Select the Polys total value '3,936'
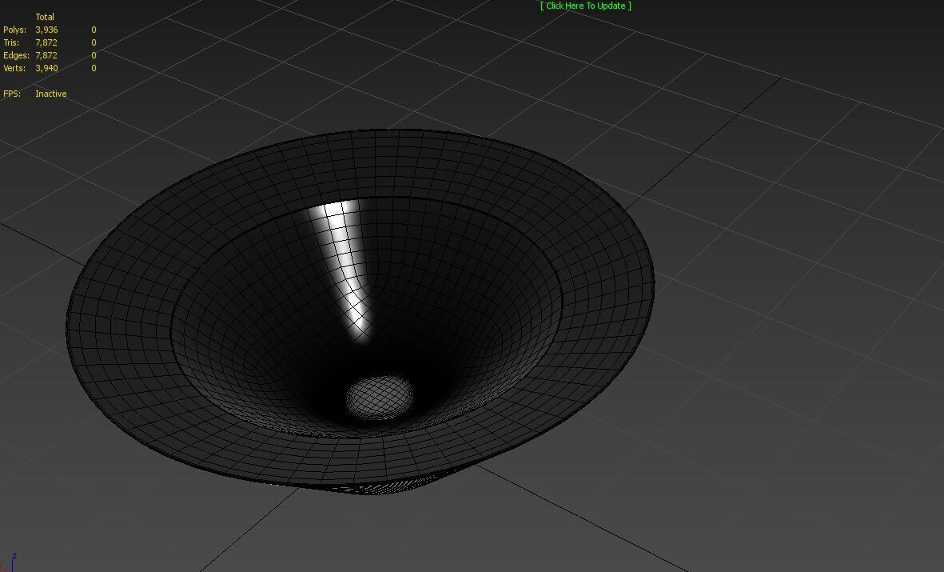 click(x=46, y=30)
